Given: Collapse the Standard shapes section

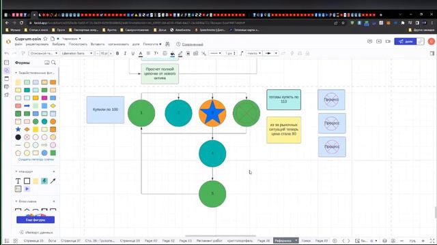Looking at the screenshot, I should (x=16, y=171).
